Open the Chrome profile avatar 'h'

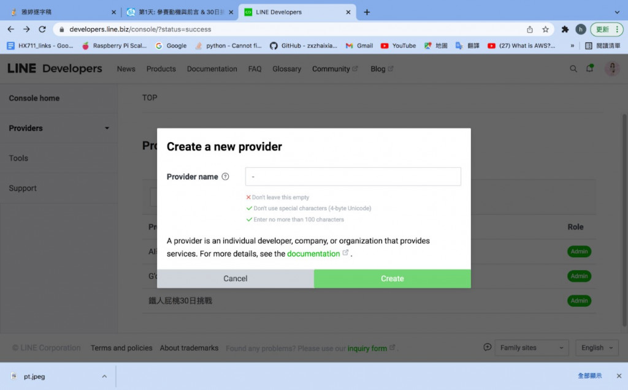pyautogui.click(x=580, y=29)
